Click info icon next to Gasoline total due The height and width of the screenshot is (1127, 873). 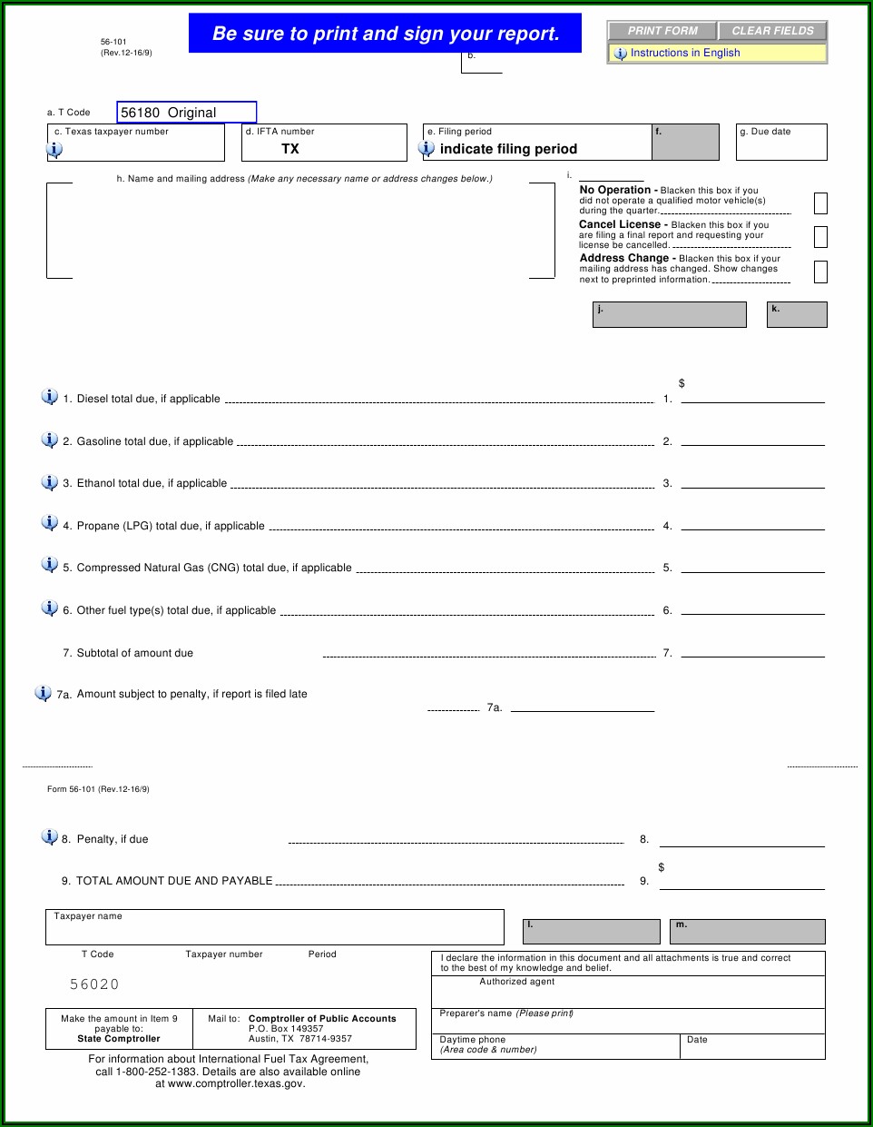pyautogui.click(x=50, y=440)
